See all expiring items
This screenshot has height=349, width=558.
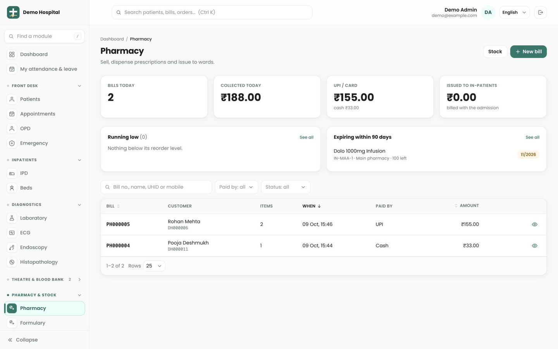point(532,137)
